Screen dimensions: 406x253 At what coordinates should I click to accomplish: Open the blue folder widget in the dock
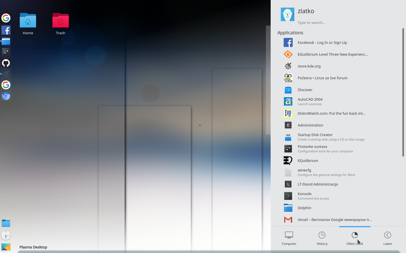coord(6,223)
